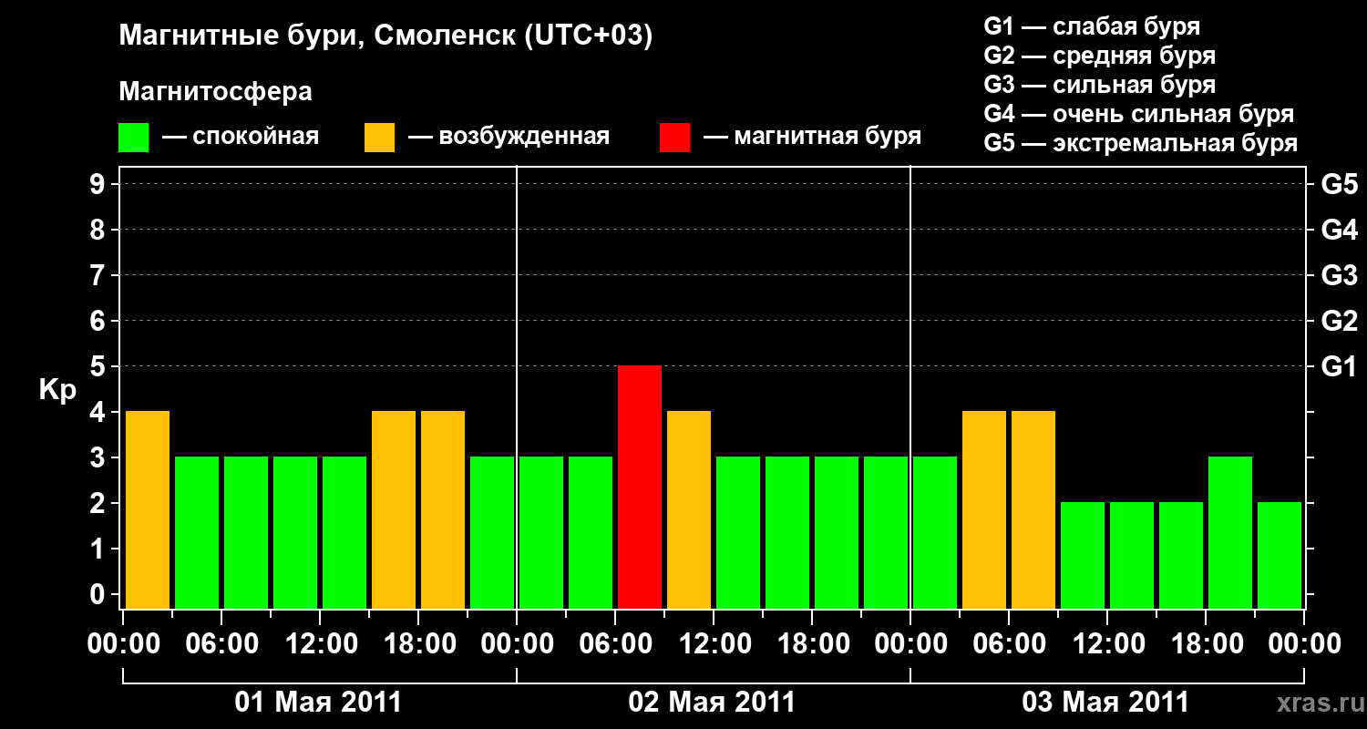Click the red Kp 5 bar on 02 Мая
The width and height of the screenshot is (1367, 729).
coord(640,487)
